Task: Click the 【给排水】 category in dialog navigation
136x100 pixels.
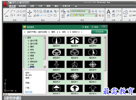Action: [75, 32]
